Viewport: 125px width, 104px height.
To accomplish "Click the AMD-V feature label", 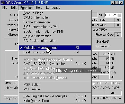I will pyautogui.click(x=105, y=88).
